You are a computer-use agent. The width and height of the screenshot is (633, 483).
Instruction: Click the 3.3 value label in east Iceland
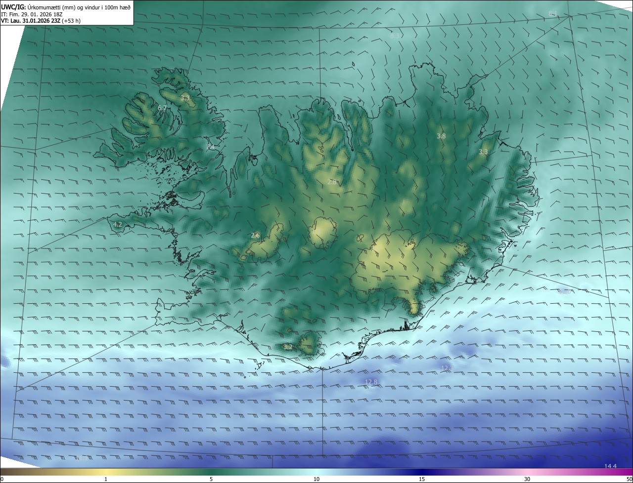(x=483, y=152)
